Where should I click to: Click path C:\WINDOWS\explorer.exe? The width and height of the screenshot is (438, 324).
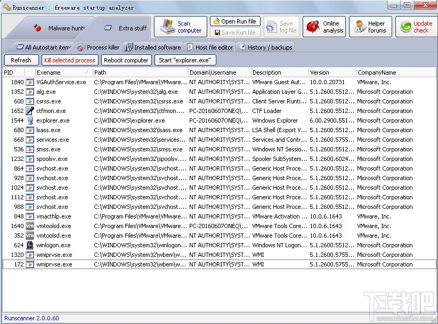(x=129, y=120)
